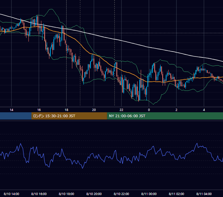The image size is (223, 197).
Task: Click the 8/11 04:00 date label
Action: 204,194
